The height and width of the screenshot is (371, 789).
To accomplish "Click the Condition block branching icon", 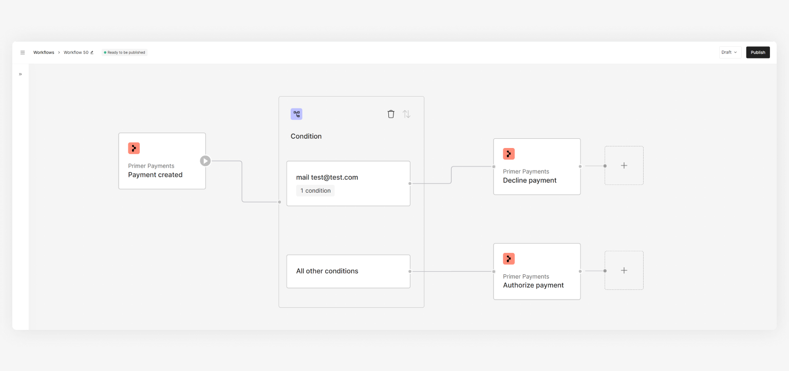I will pyautogui.click(x=296, y=114).
